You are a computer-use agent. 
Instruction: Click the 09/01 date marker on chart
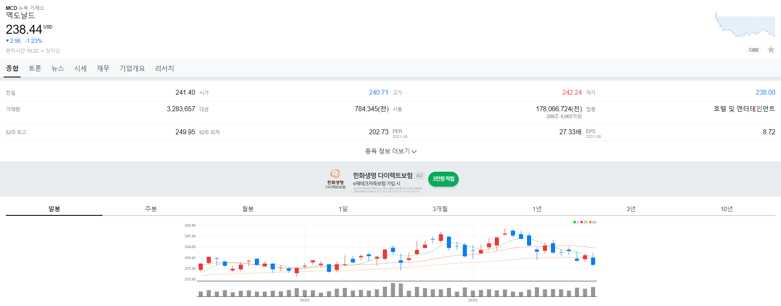pos(305,300)
